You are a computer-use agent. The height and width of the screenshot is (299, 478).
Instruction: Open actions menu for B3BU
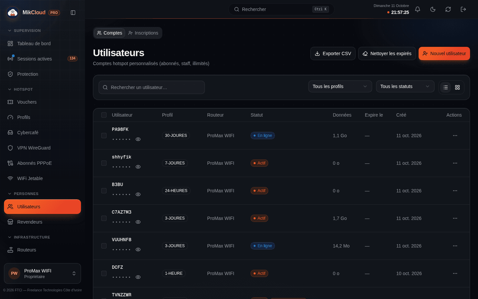(x=455, y=191)
